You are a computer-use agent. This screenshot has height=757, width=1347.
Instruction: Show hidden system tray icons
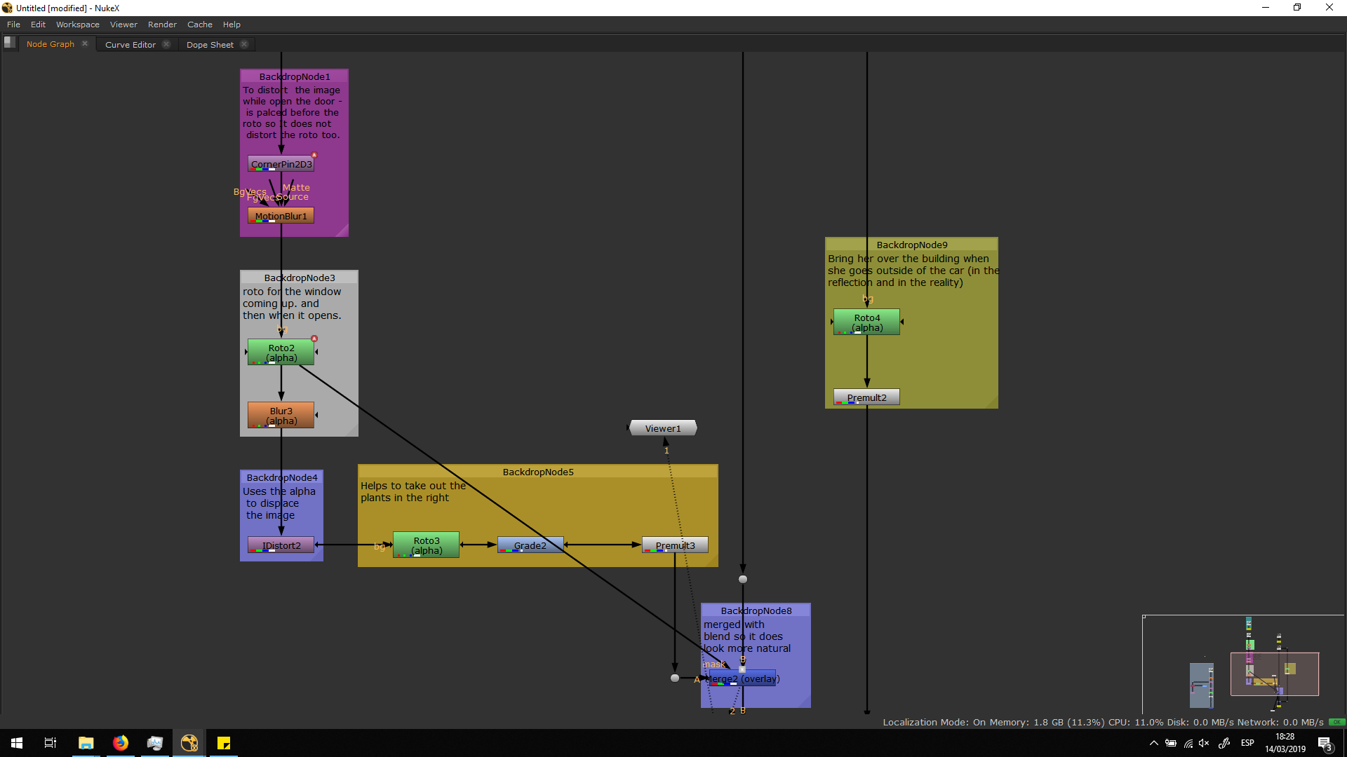(x=1153, y=743)
